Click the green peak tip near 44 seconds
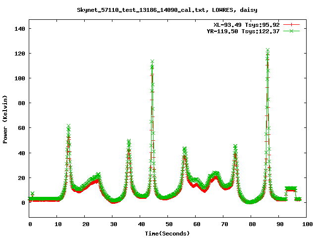The height and width of the screenshot is (238, 317). [x=152, y=61]
